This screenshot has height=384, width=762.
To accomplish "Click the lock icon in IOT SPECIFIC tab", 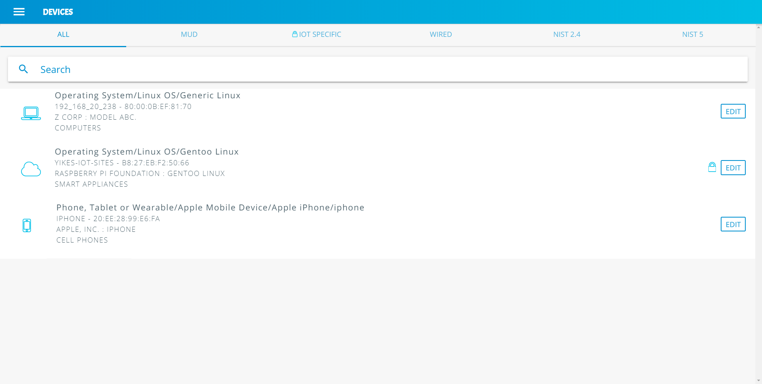I will point(295,34).
